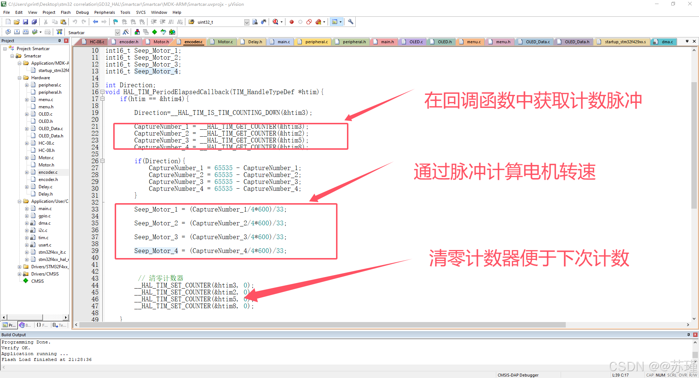This screenshot has width=699, height=378.
Task: Open Configuration with the wrench icon
Action: (351, 22)
